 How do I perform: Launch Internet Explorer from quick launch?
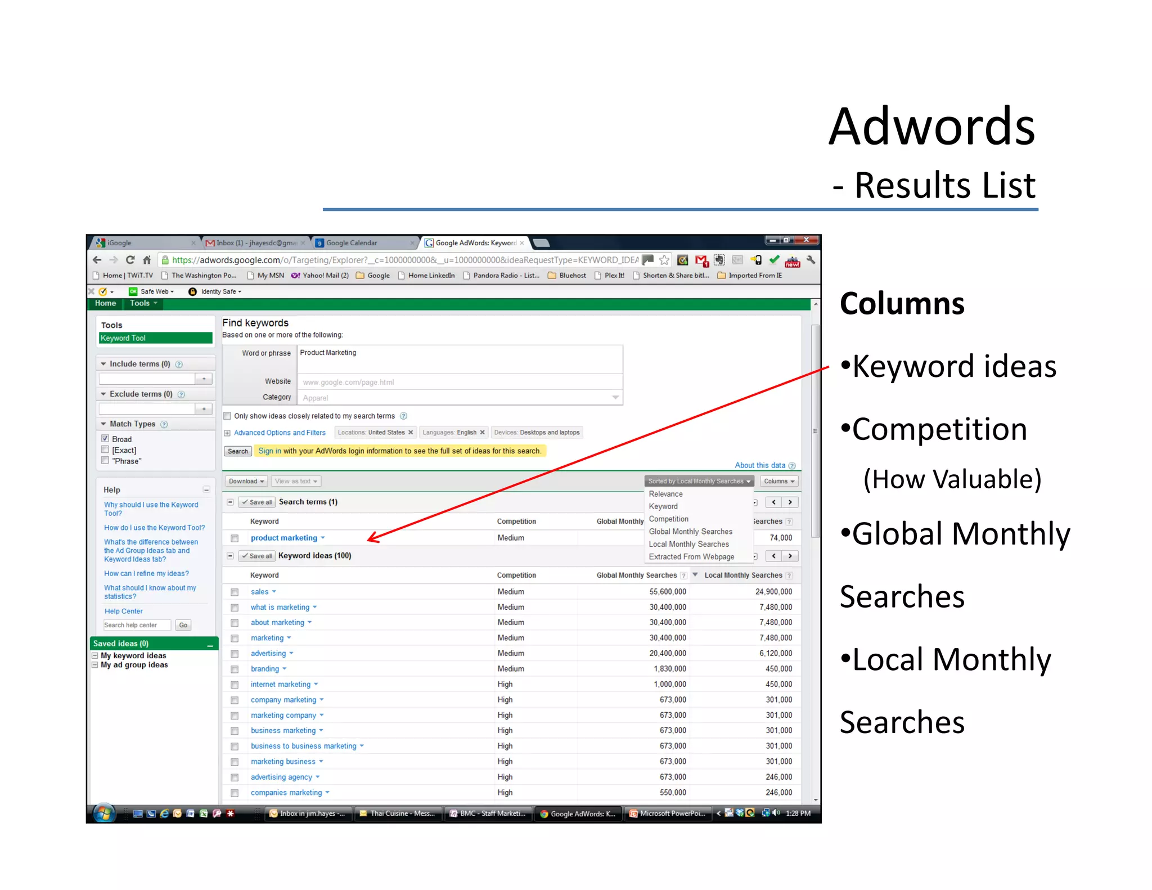[164, 813]
